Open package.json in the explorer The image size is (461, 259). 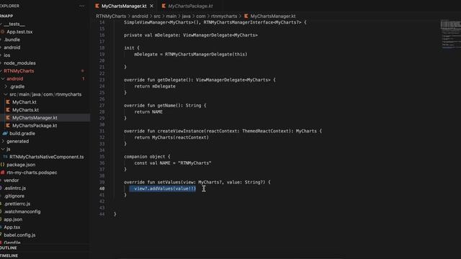click(x=21, y=165)
